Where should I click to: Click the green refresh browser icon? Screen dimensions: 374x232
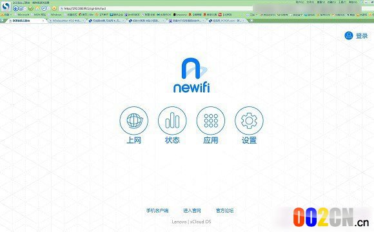click(x=31, y=8)
